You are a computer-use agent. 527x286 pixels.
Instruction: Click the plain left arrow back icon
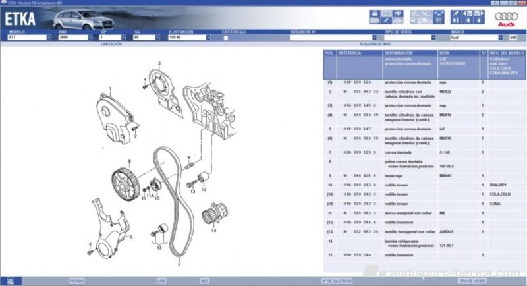click(x=479, y=20)
